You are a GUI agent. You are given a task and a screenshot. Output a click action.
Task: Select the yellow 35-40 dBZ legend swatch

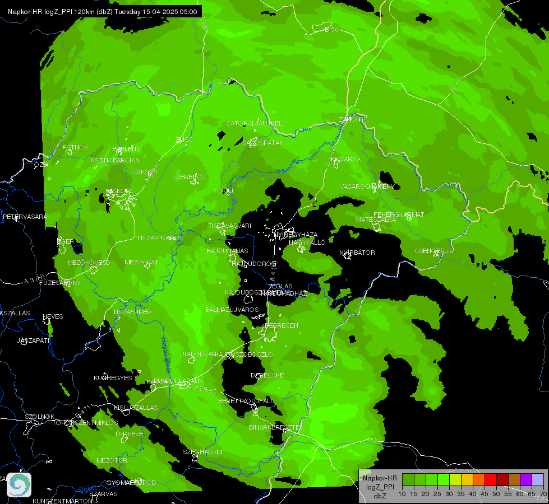(x=467, y=480)
